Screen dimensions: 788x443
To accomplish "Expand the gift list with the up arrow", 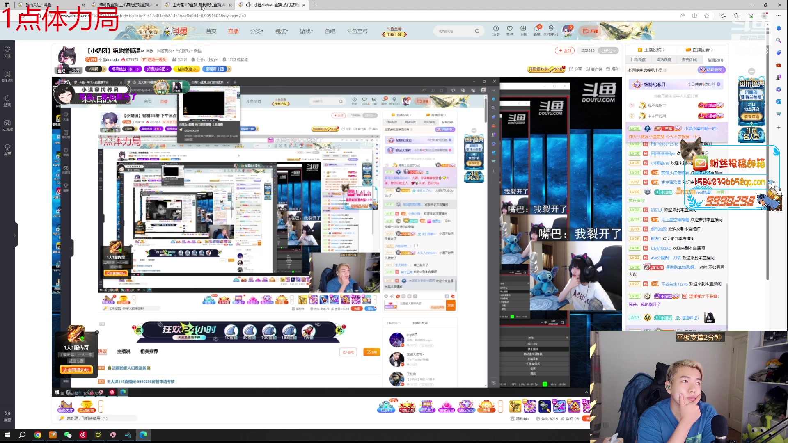I will [x=500, y=406].
